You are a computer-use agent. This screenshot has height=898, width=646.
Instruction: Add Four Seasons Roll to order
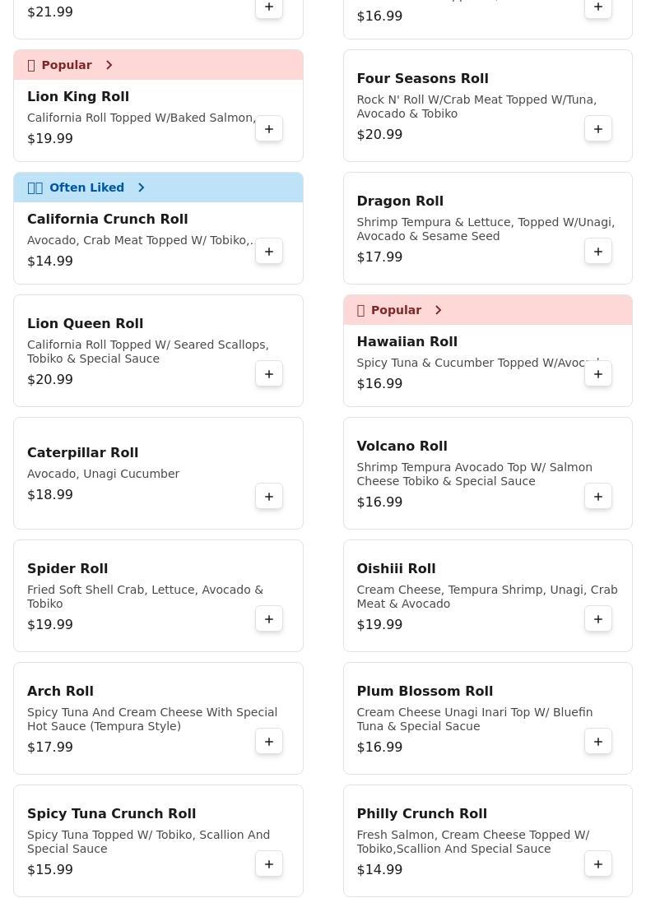coord(598,129)
